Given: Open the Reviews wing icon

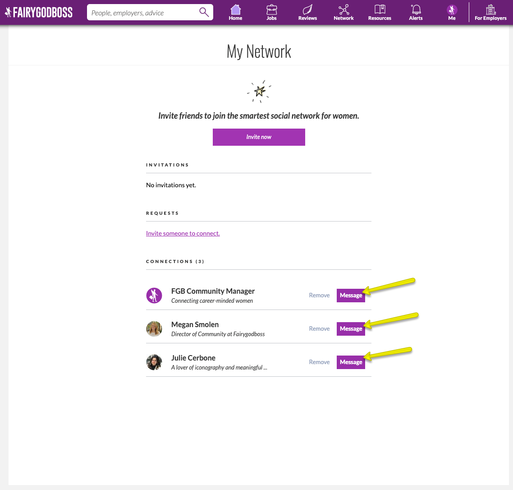Looking at the screenshot, I should pos(307,9).
